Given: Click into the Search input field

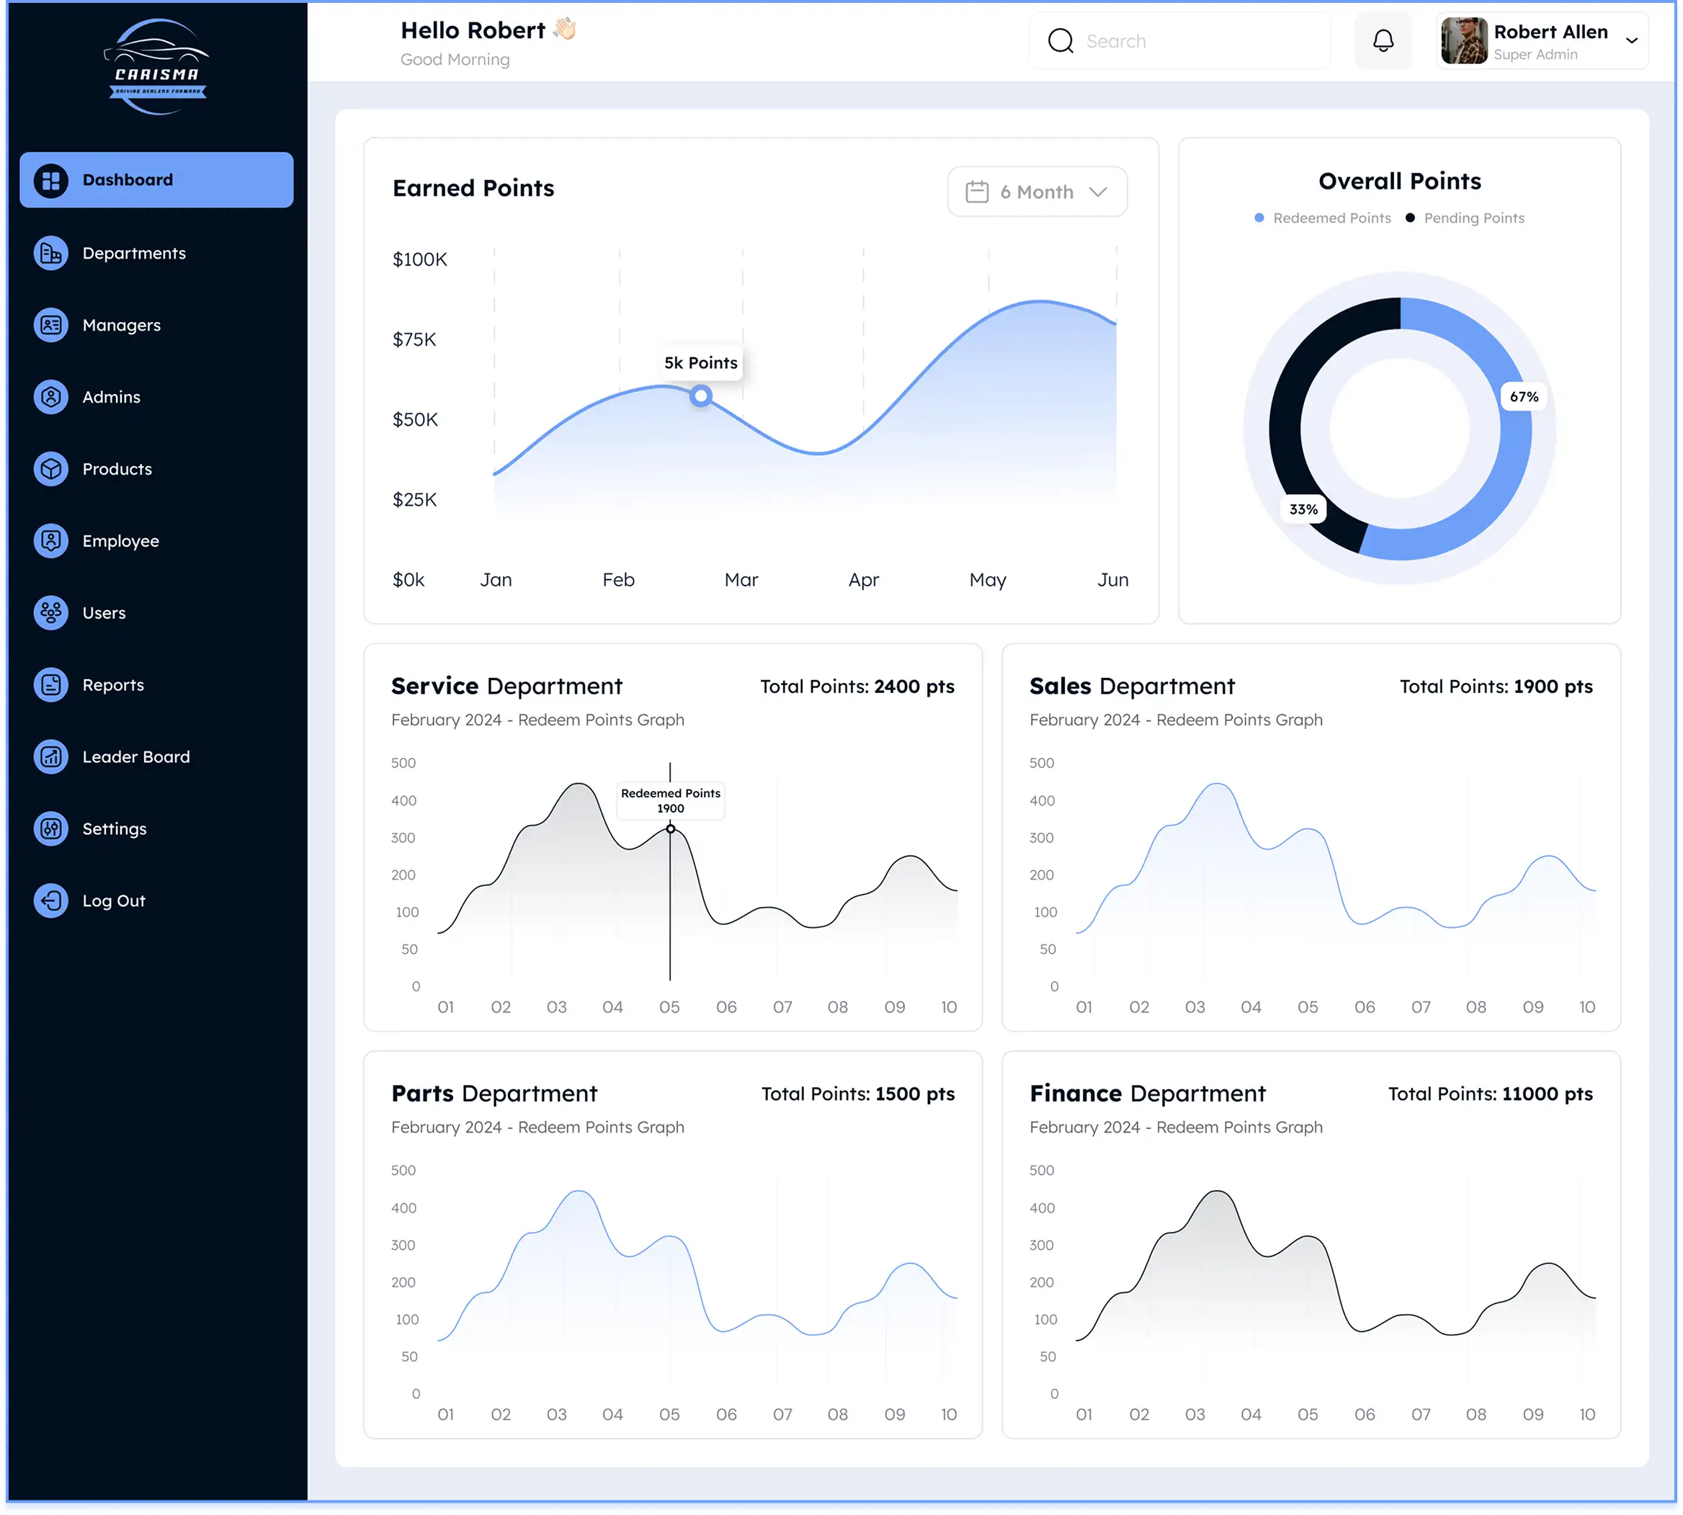Looking at the screenshot, I should (x=1199, y=41).
